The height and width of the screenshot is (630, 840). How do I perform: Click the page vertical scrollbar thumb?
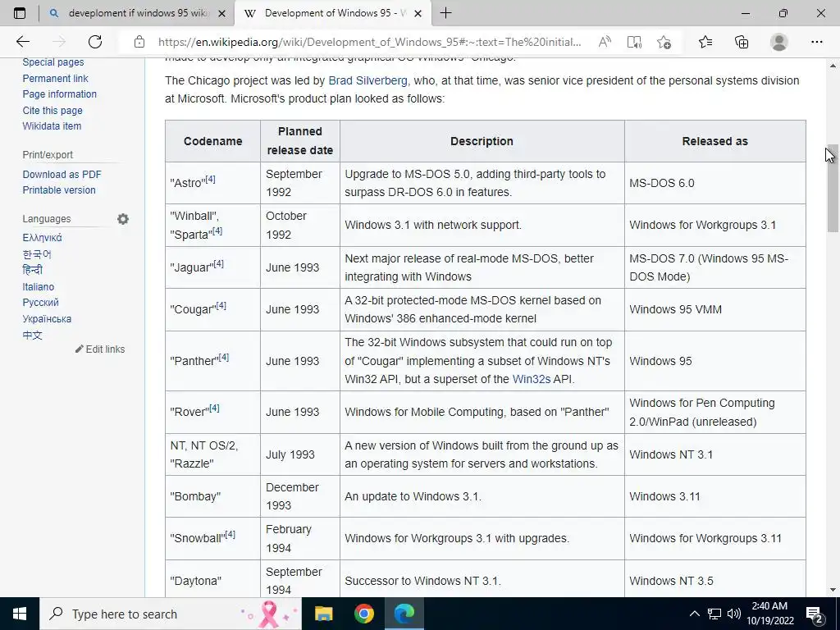tap(833, 188)
